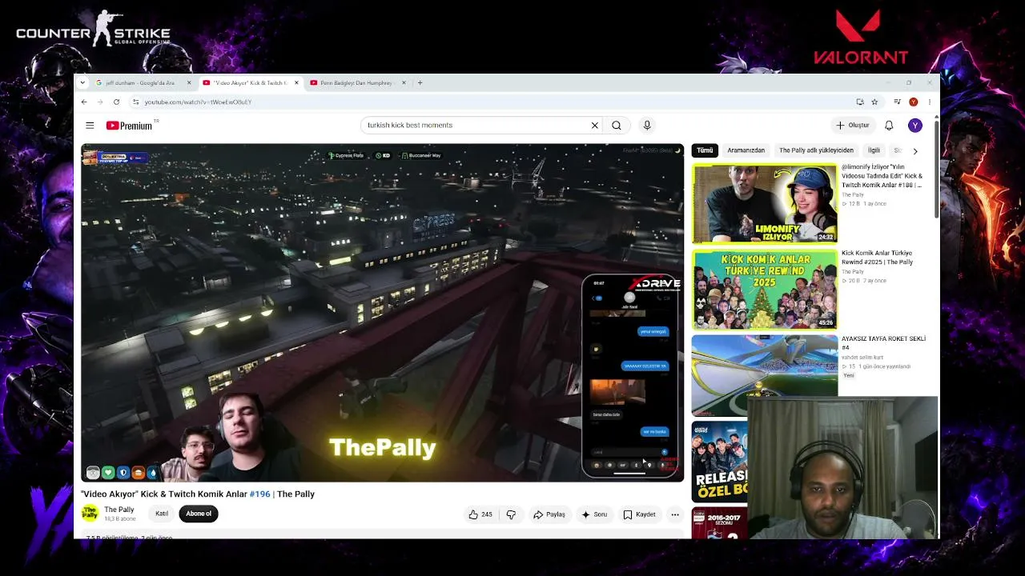Open more actions three-dot menu under video
This screenshot has width=1025, height=576.
(675, 514)
